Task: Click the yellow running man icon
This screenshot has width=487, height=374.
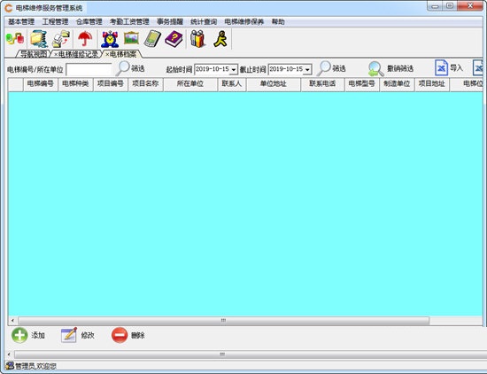Action: pyautogui.click(x=220, y=39)
